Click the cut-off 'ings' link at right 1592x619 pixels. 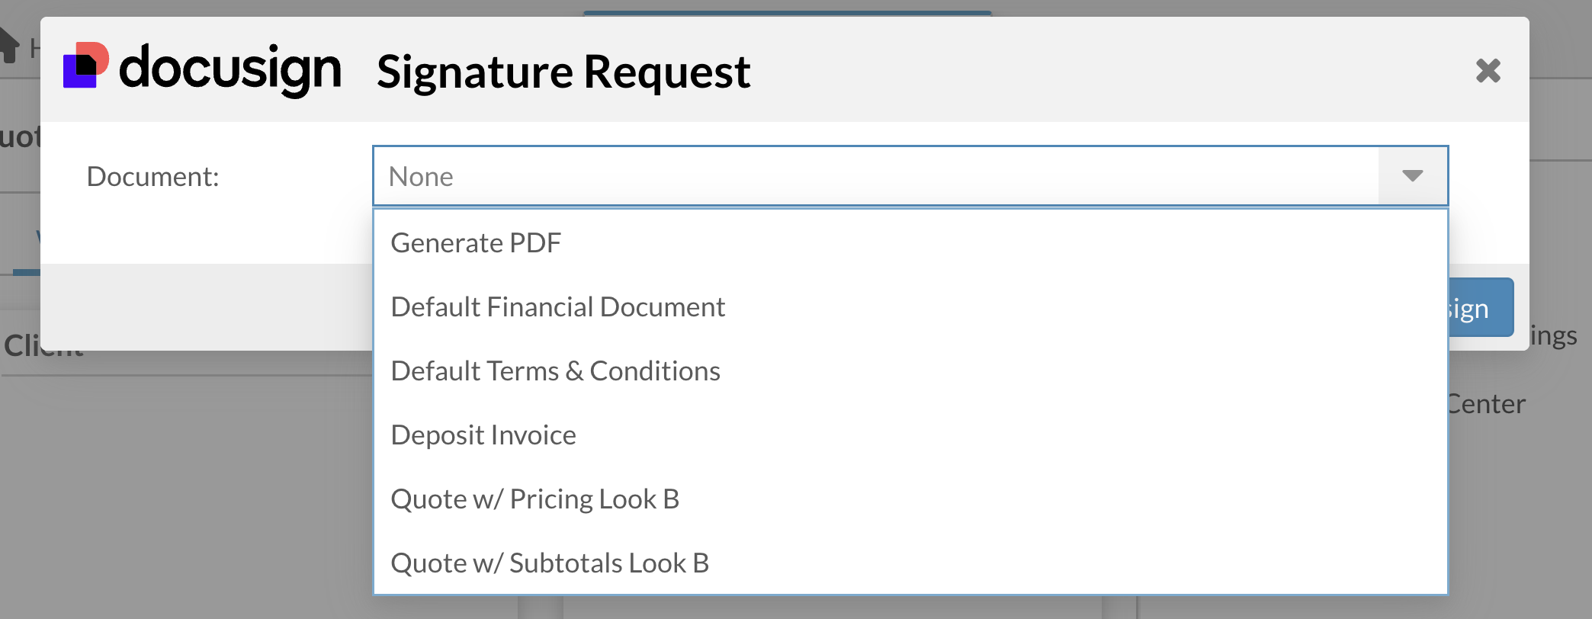pos(1554,336)
